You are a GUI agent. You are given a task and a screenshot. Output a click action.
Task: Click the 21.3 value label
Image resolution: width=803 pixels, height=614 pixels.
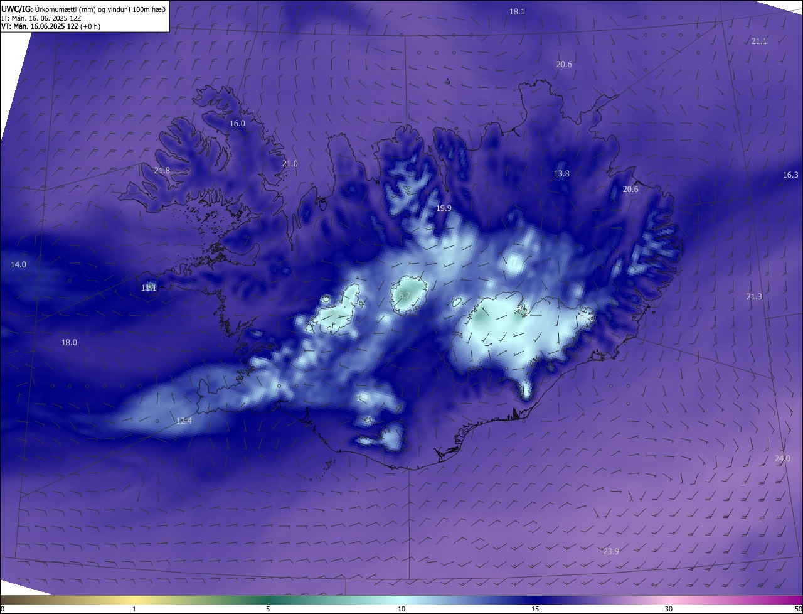[x=754, y=297]
